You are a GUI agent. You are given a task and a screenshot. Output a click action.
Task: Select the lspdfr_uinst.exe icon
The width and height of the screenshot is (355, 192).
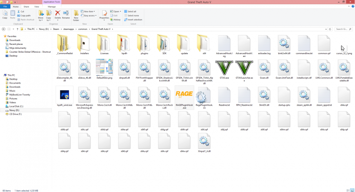(x=65, y=95)
